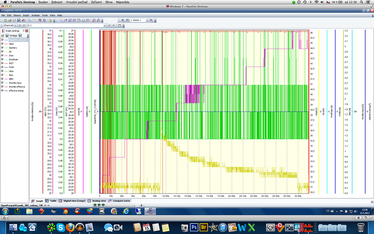
Task: Click the clipboard icon beside the recording selector
Action: [120, 26]
